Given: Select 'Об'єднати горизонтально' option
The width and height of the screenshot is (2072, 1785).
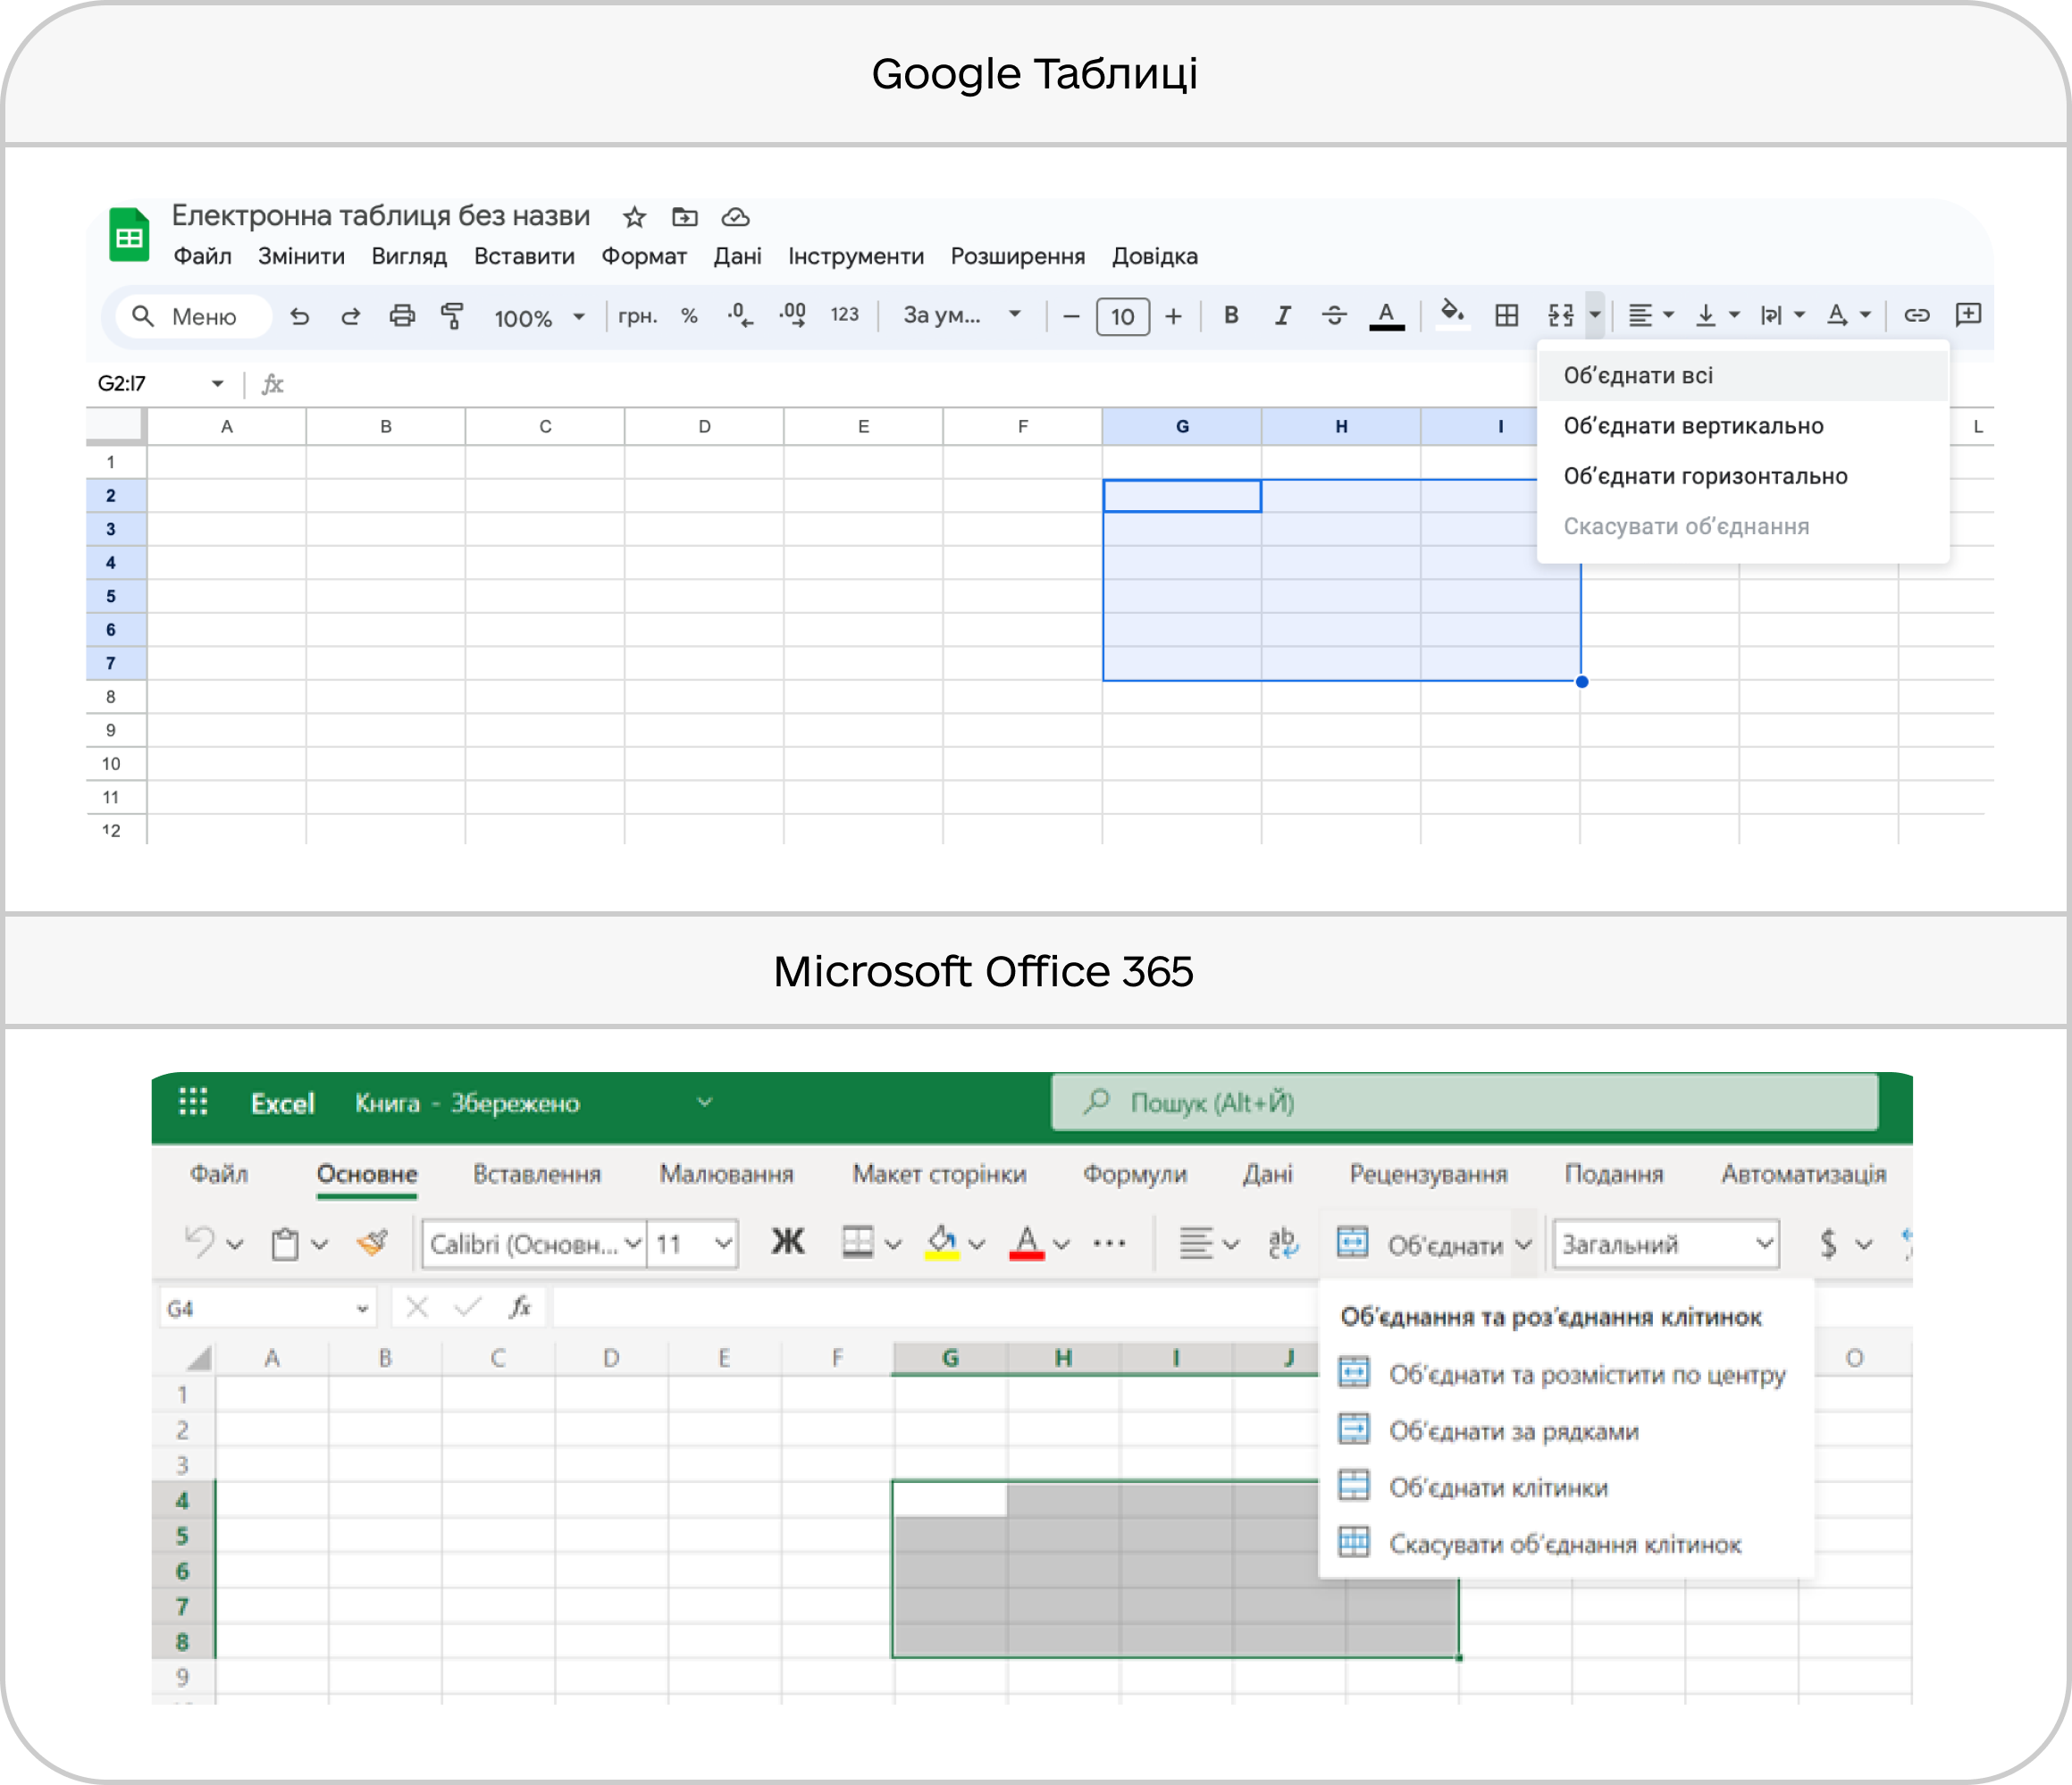Looking at the screenshot, I should [1743, 476].
